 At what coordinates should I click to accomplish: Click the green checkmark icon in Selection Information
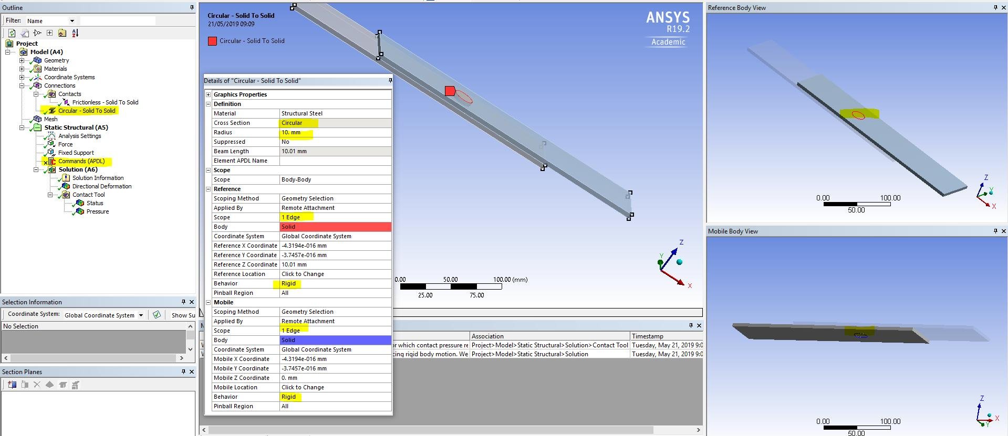pos(157,315)
